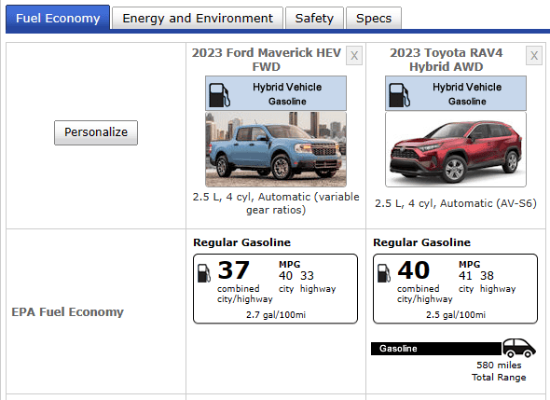Click the Maverick engine description with variable gear ratios
Screen dimensions: 550x400
pos(276,203)
